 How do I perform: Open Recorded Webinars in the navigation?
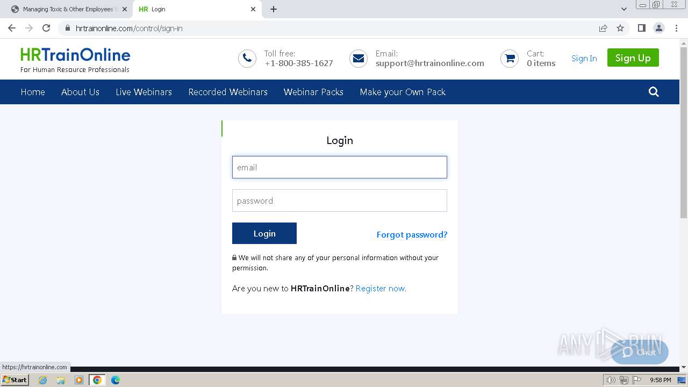(228, 92)
